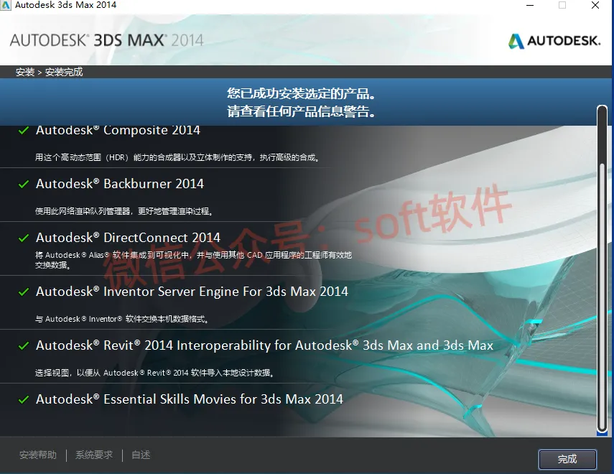Click the Autodesk logo in the header
The width and height of the screenshot is (614, 474).
coord(554,41)
